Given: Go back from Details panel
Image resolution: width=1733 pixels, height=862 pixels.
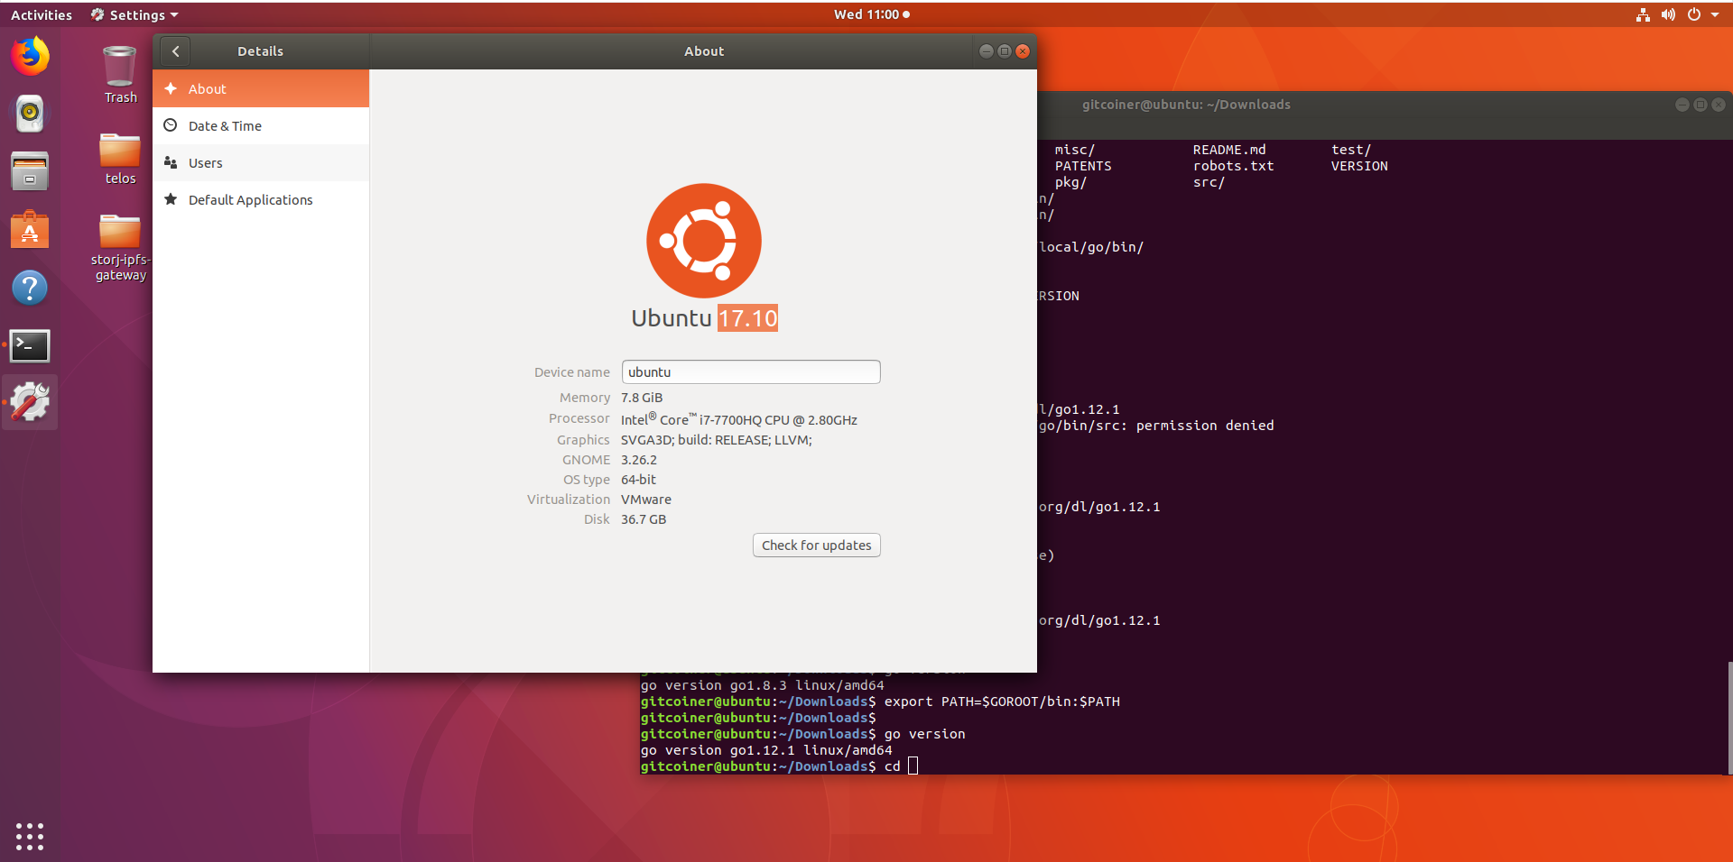Looking at the screenshot, I should click(x=176, y=51).
